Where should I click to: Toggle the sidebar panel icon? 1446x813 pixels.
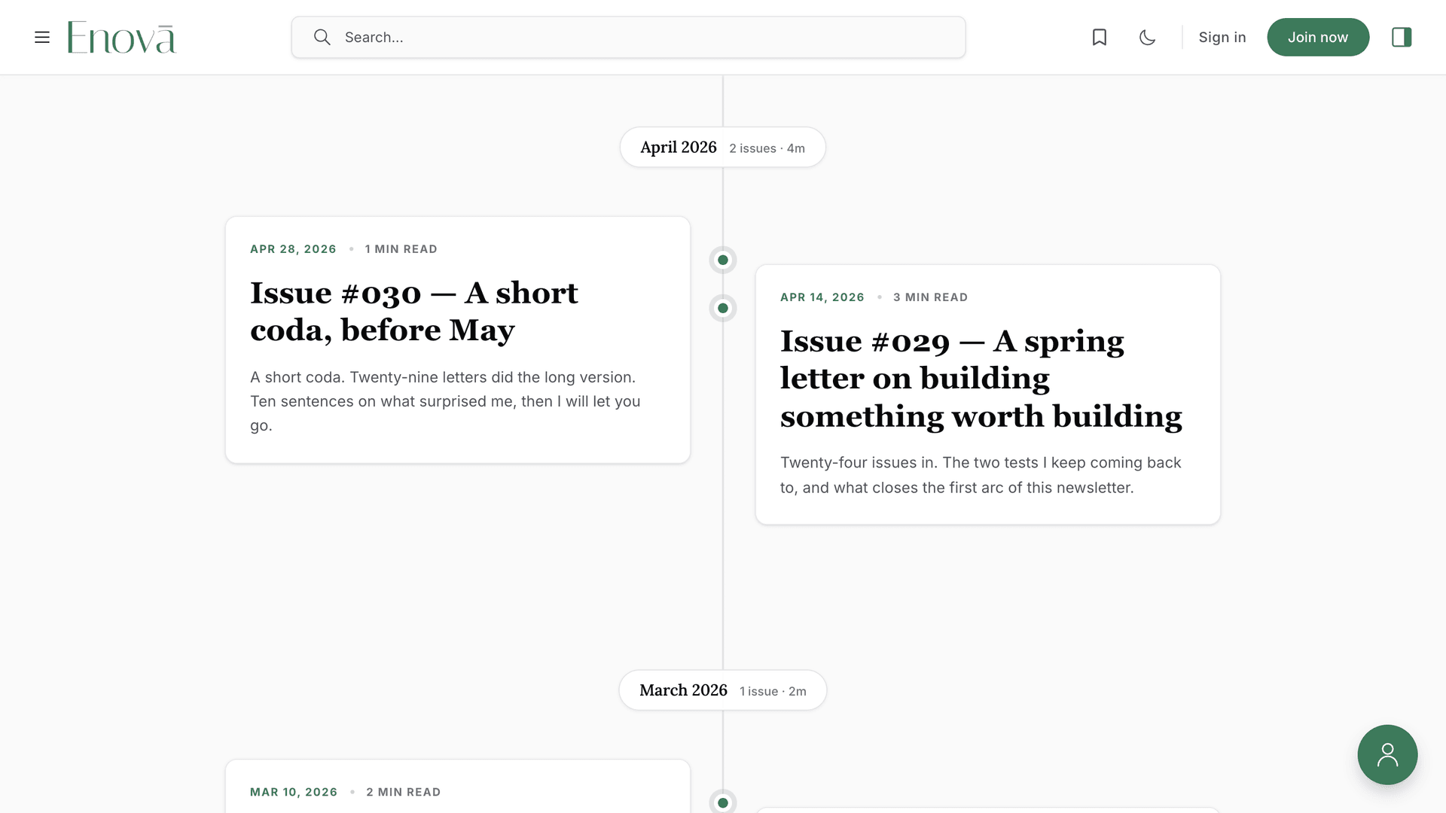point(1402,37)
